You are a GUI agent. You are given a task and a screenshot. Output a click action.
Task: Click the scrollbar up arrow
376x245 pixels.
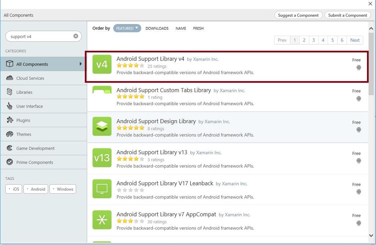371,28
